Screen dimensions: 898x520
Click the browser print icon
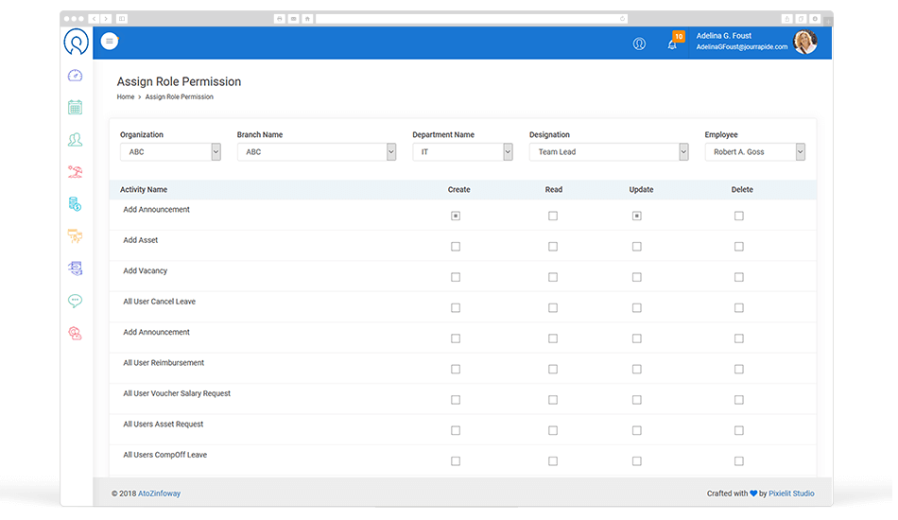[x=280, y=19]
